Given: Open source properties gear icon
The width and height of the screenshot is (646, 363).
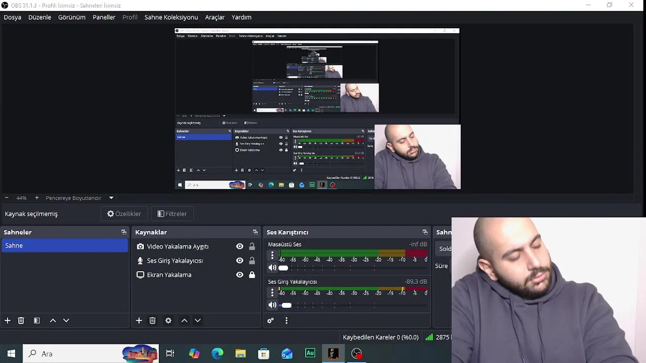Looking at the screenshot, I should 168,321.
